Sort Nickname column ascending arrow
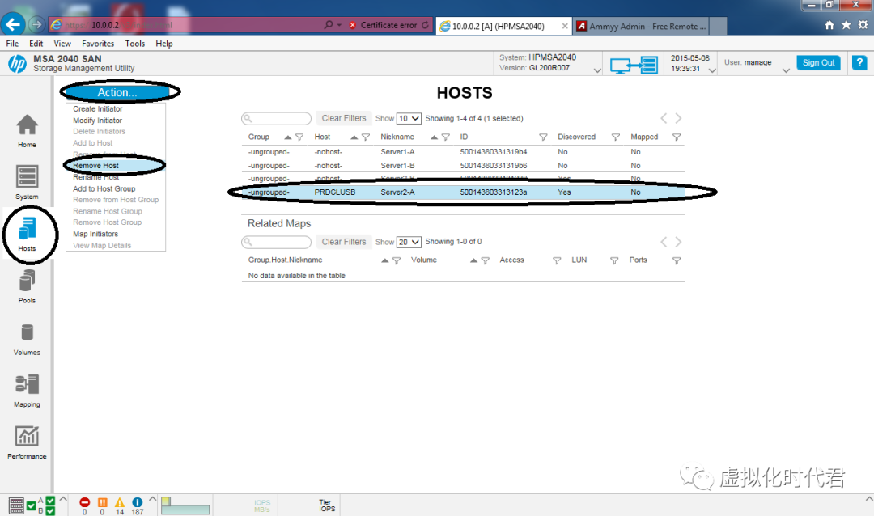Screen dimensions: 874x516 [x=434, y=137]
